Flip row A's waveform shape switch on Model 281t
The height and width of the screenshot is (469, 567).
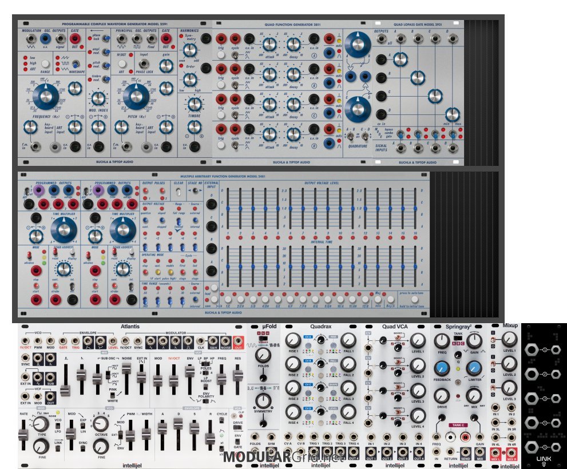[235, 55]
